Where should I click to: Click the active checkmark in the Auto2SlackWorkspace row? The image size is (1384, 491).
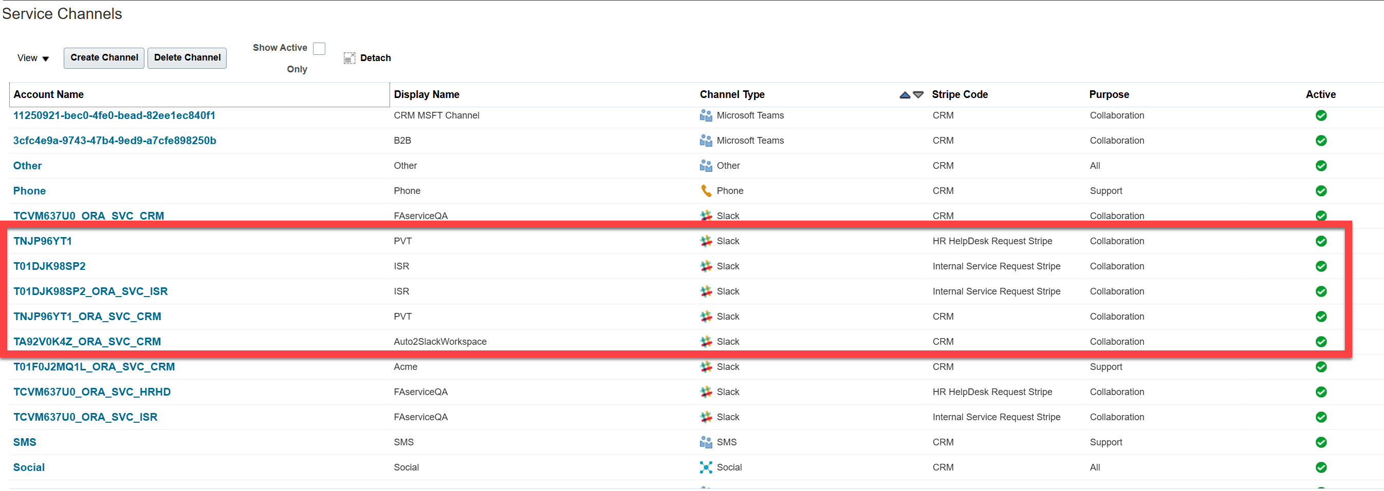pos(1321,342)
